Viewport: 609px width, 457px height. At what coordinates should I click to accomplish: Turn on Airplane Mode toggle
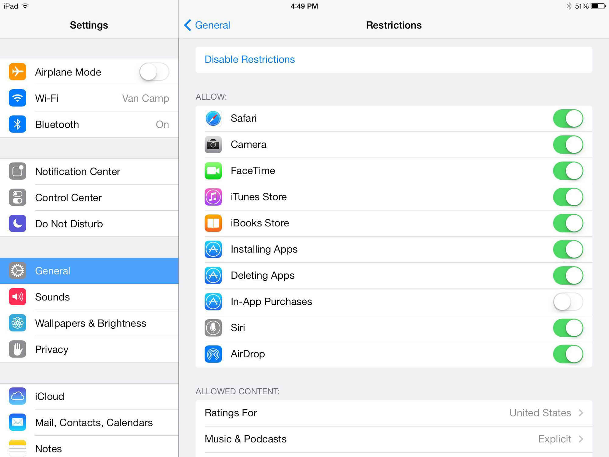click(x=154, y=72)
